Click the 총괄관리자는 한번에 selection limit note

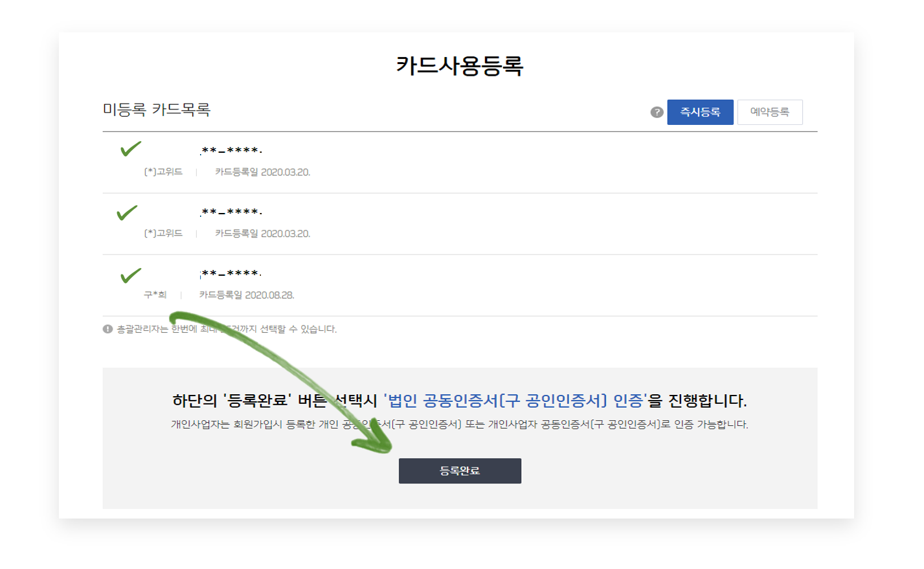pyautogui.click(x=227, y=329)
